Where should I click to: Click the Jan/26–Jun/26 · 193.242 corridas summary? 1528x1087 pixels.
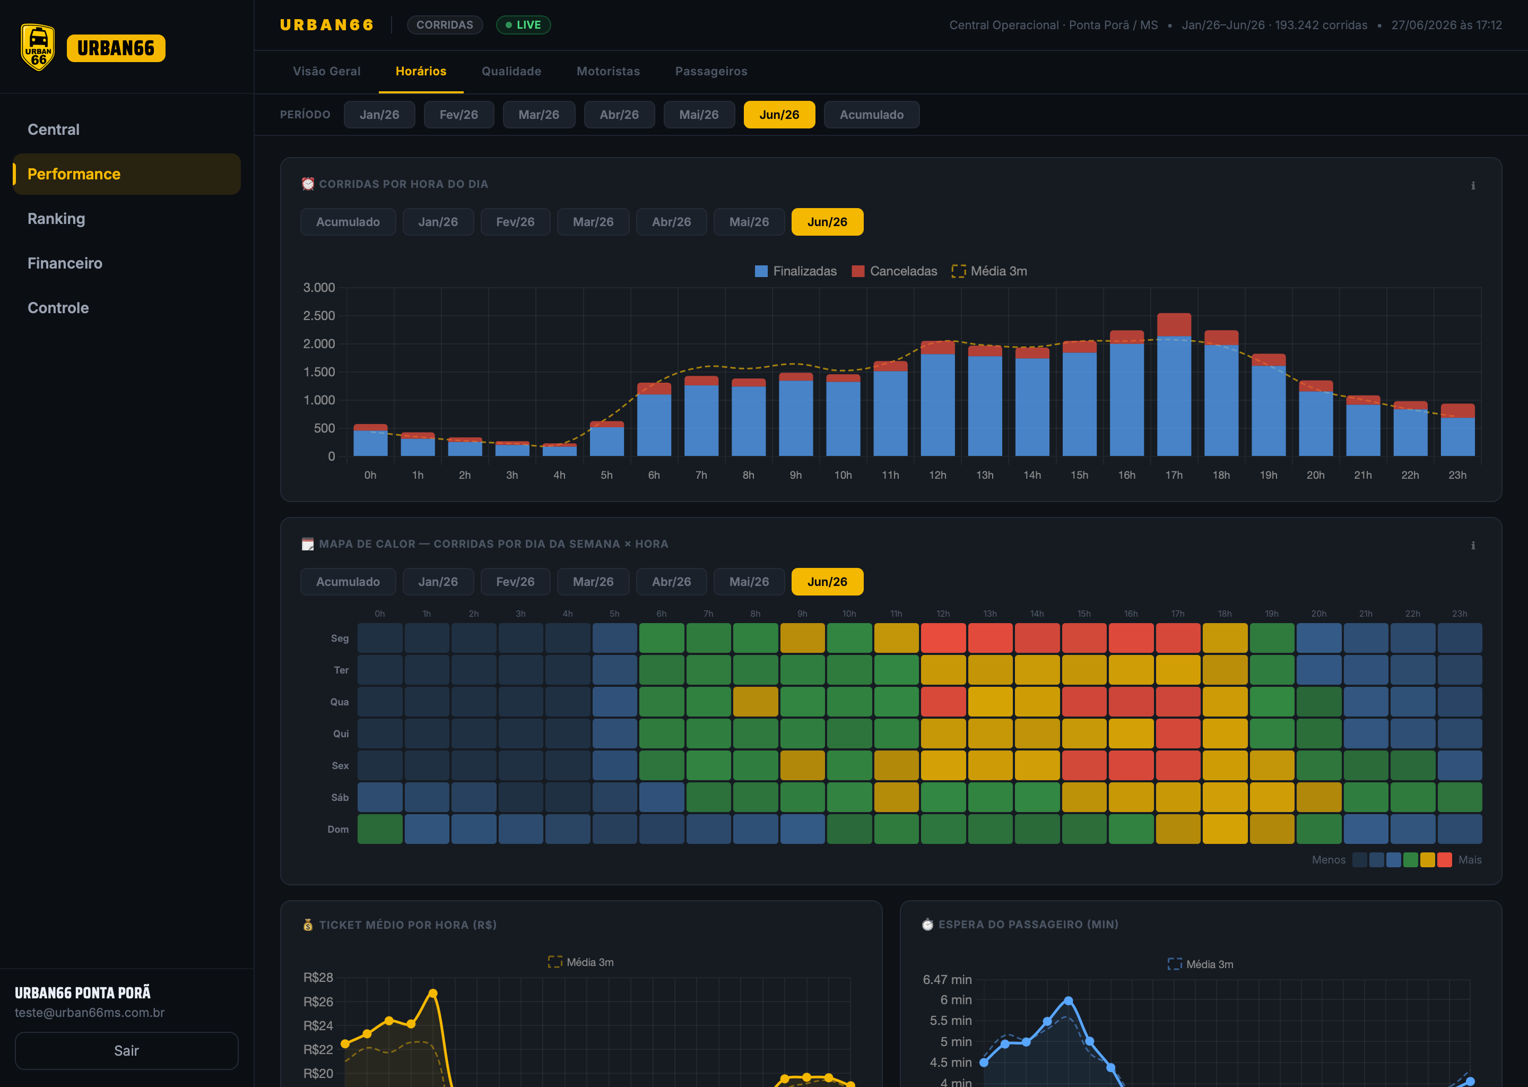tap(1274, 25)
